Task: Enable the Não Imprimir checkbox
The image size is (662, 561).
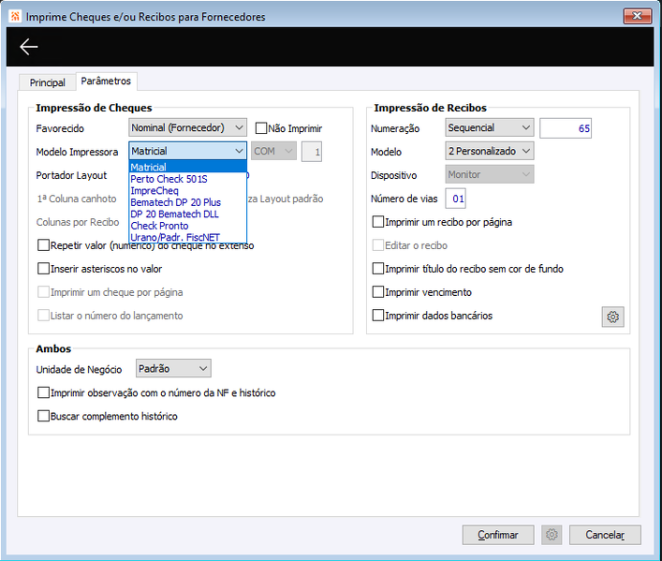Action: (x=261, y=128)
